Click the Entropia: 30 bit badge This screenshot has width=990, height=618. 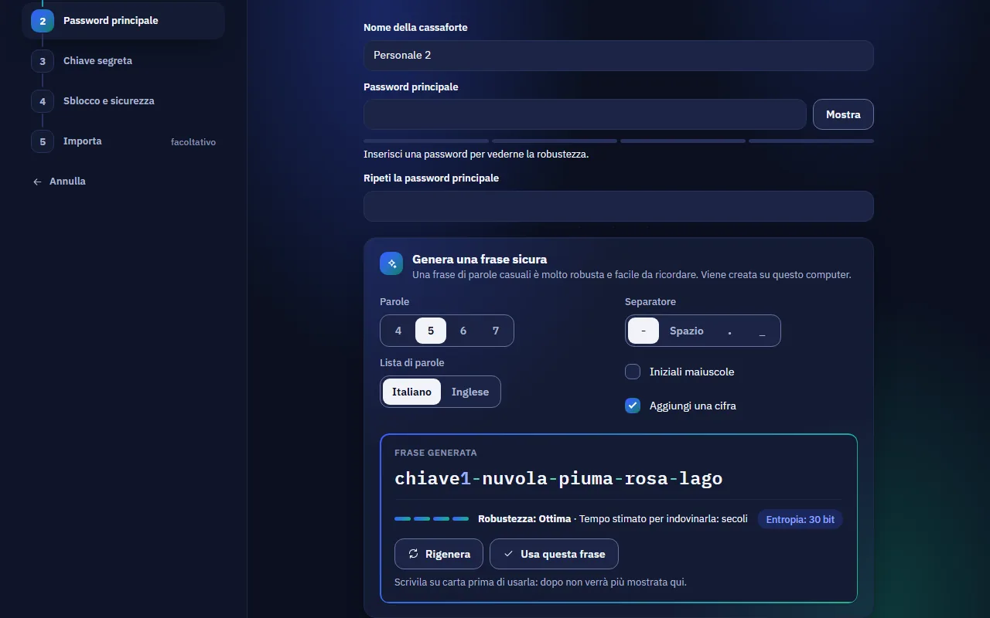pos(800,519)
